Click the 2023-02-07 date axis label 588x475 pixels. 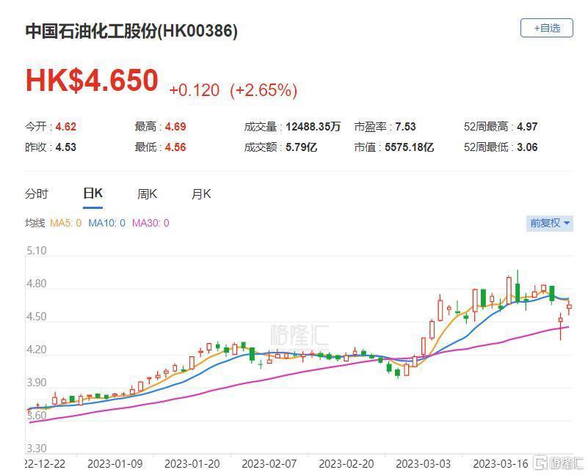pos(269,464)
